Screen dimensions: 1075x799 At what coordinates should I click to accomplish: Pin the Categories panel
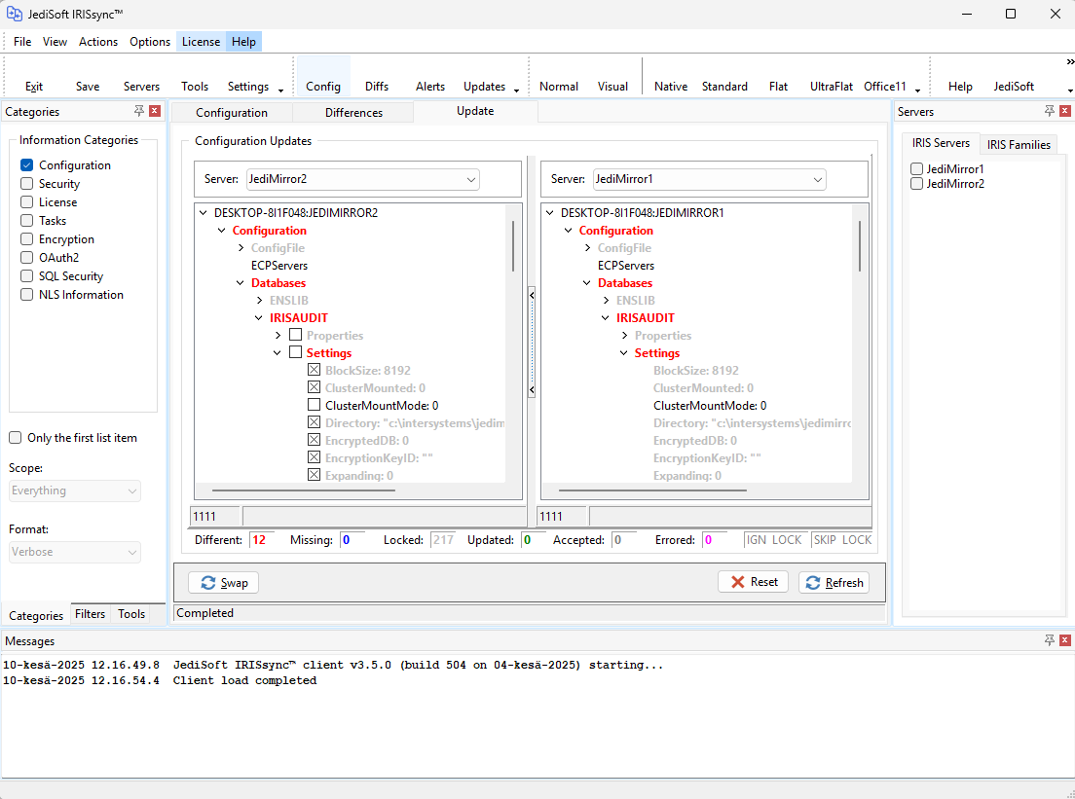click(x=139, y=111)
